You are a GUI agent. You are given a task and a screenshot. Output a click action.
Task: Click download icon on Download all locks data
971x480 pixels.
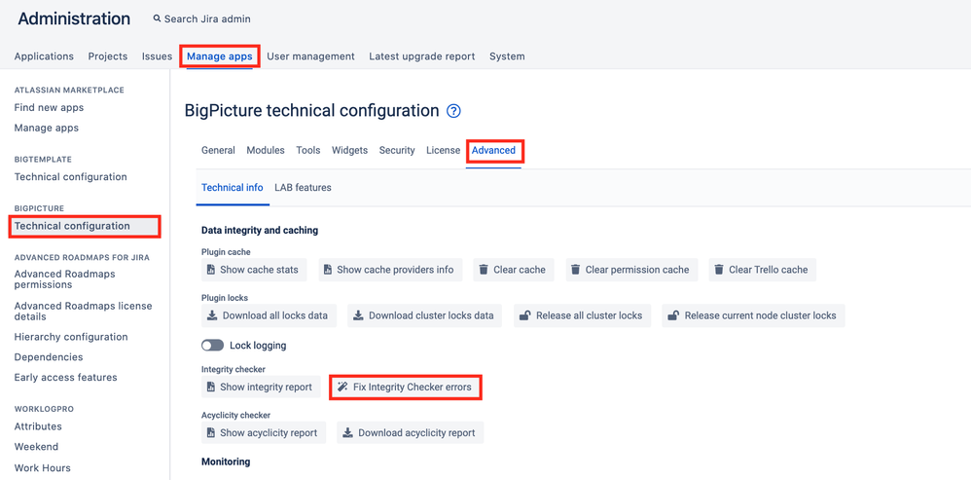[212, 315]
